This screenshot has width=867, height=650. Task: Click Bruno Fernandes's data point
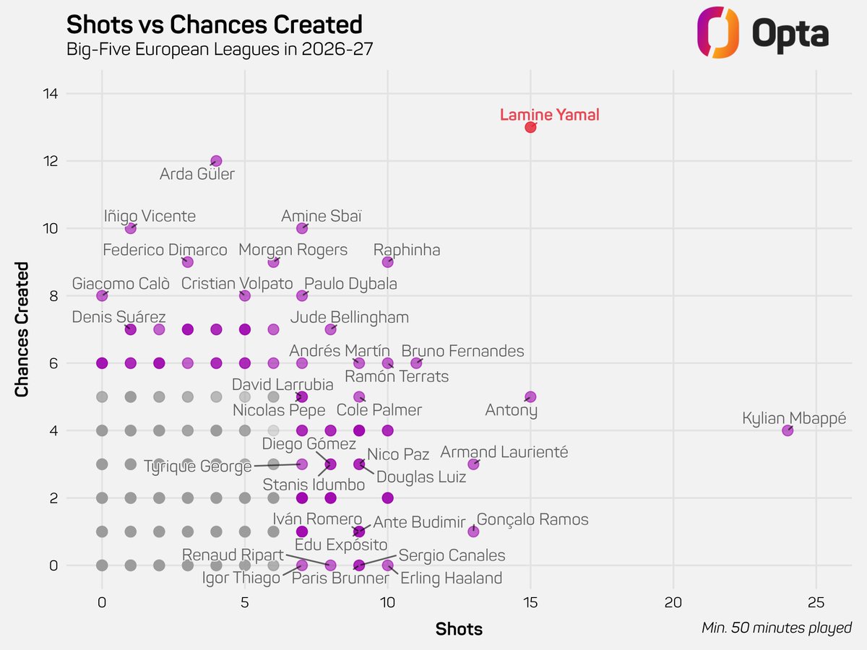(x=416, y=363)
